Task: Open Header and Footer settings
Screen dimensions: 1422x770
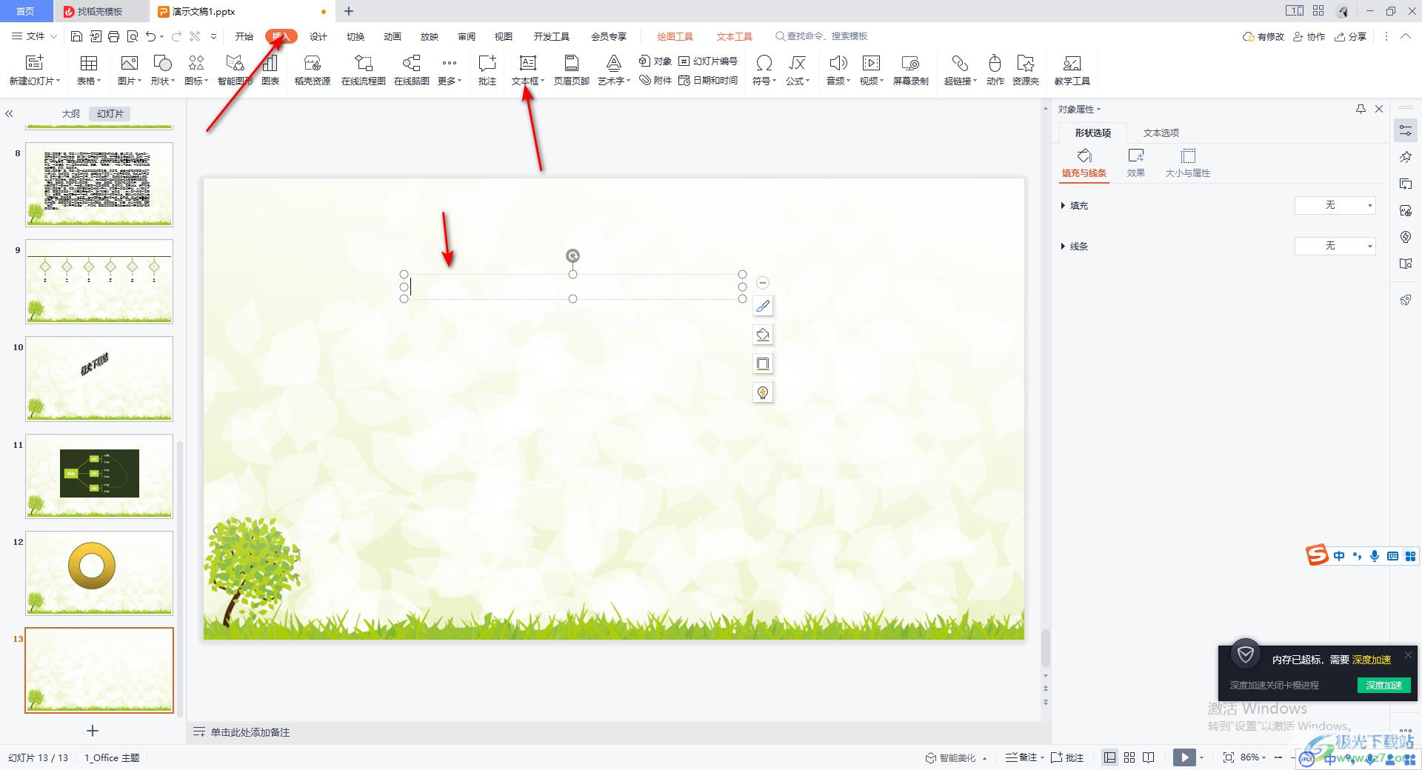Action: point(571,70)
